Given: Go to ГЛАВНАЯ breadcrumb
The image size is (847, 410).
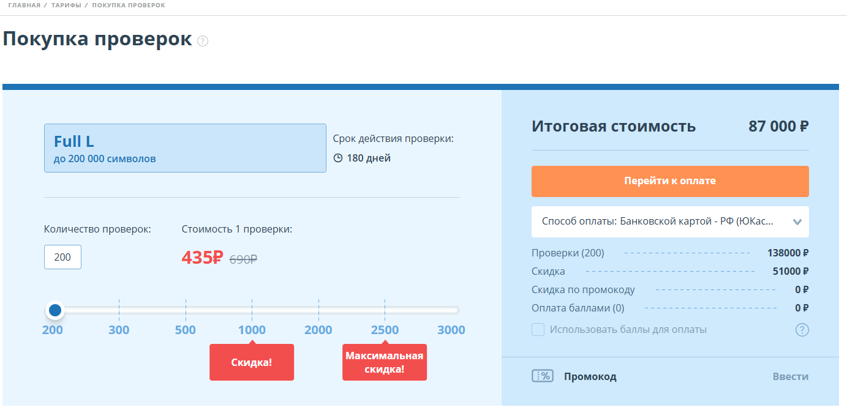Looking at the screenshot, I should pos(24,5).
